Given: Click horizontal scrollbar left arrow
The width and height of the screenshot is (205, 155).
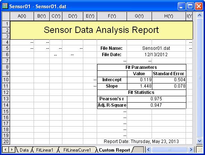Looking at the screenshot, I should [x=149, y=150].
